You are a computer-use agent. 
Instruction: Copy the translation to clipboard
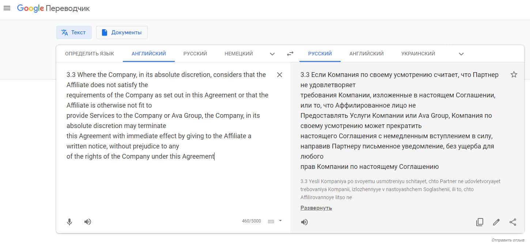point(480,222)
